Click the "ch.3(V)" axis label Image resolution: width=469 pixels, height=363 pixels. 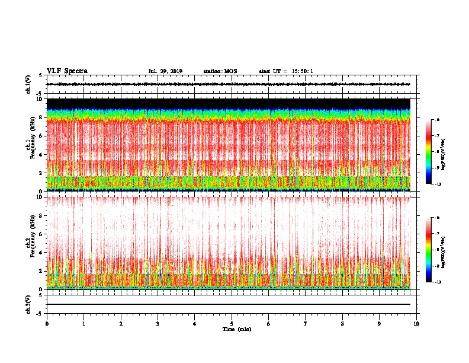point(28,304)
